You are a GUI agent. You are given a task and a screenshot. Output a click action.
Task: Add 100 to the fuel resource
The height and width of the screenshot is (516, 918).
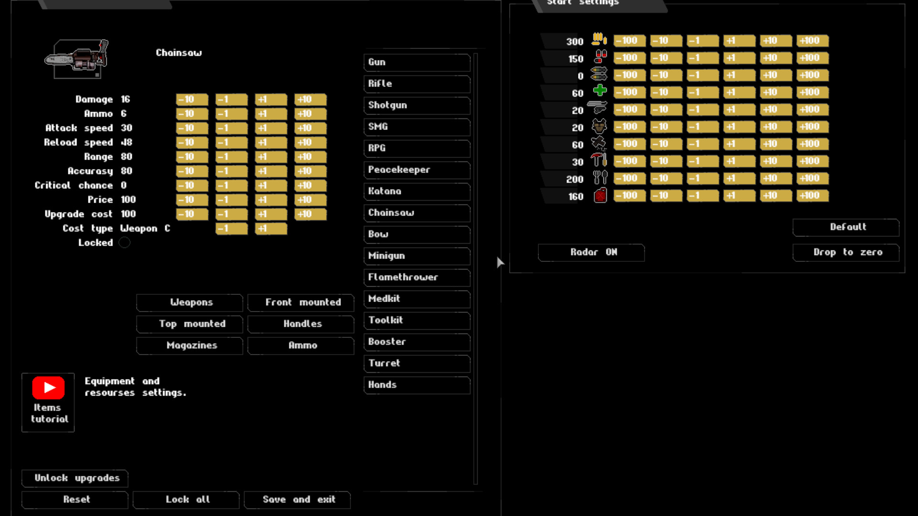(812, 195)
